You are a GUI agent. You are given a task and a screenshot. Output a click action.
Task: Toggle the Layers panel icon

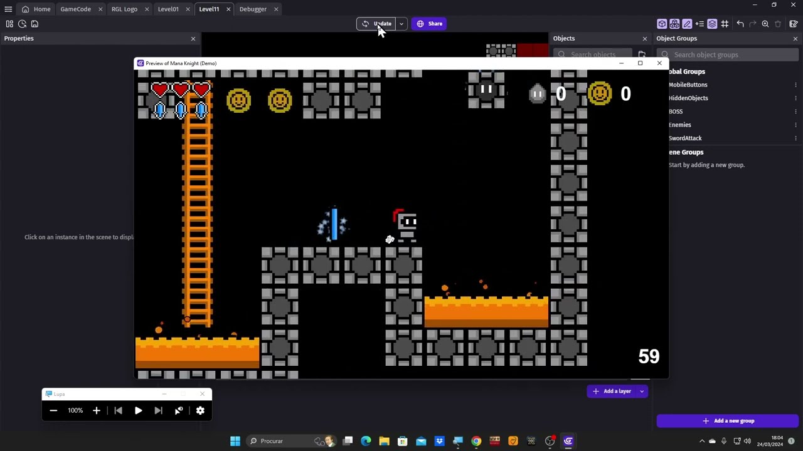pyautogui.click(x=712, y=24)
